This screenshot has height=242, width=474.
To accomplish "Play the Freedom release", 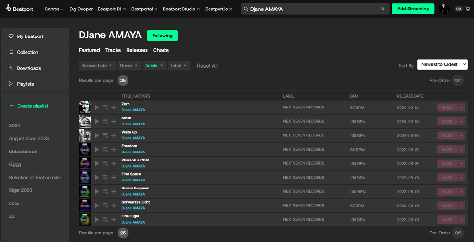I will point(97,150).
